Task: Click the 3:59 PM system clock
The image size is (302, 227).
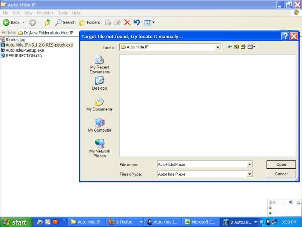Action: [289, 222]
